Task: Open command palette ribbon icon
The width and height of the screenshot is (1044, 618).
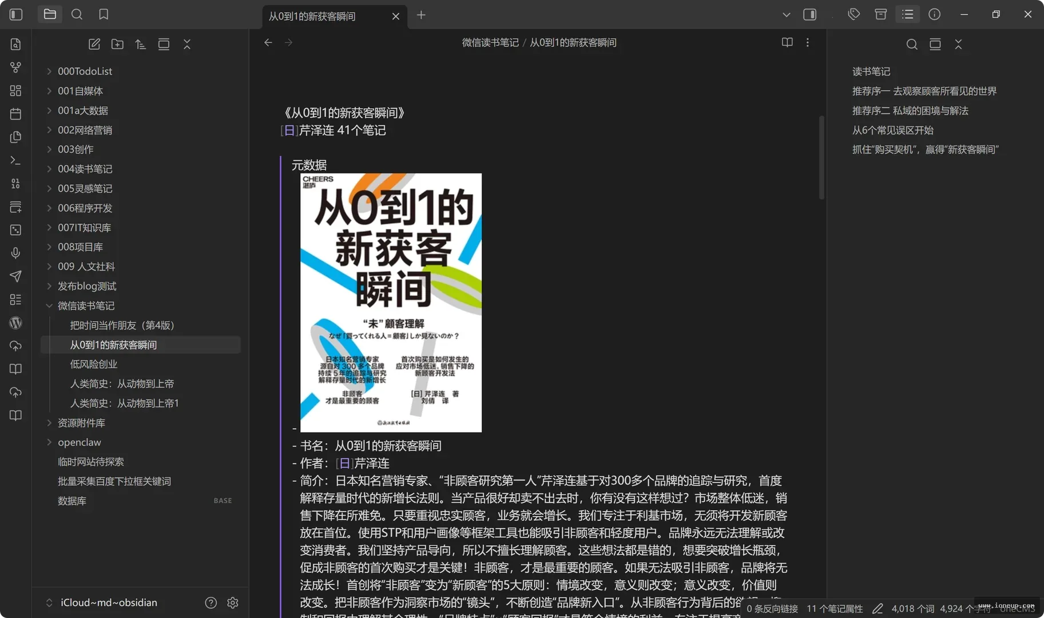Action: pyautogui.click(x=15, y=160)
